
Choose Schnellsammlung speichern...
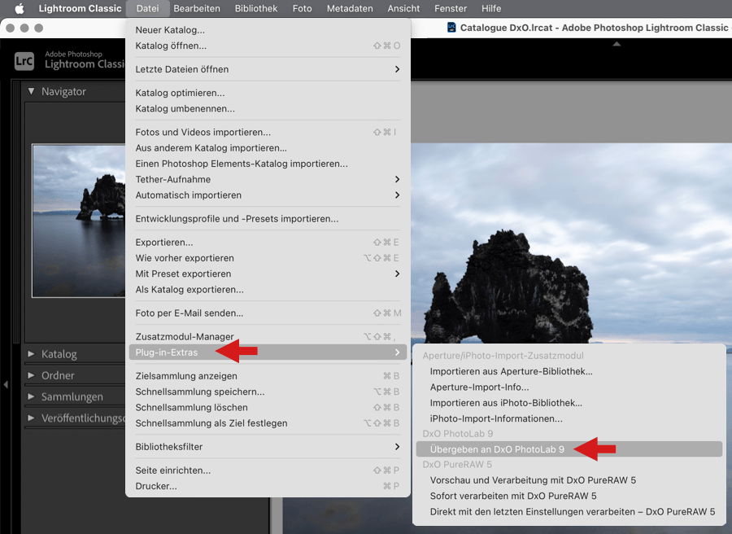268,392
